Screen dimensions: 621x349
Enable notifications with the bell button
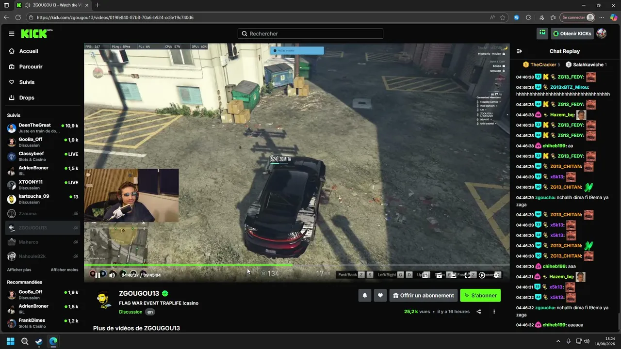(365, 295)
